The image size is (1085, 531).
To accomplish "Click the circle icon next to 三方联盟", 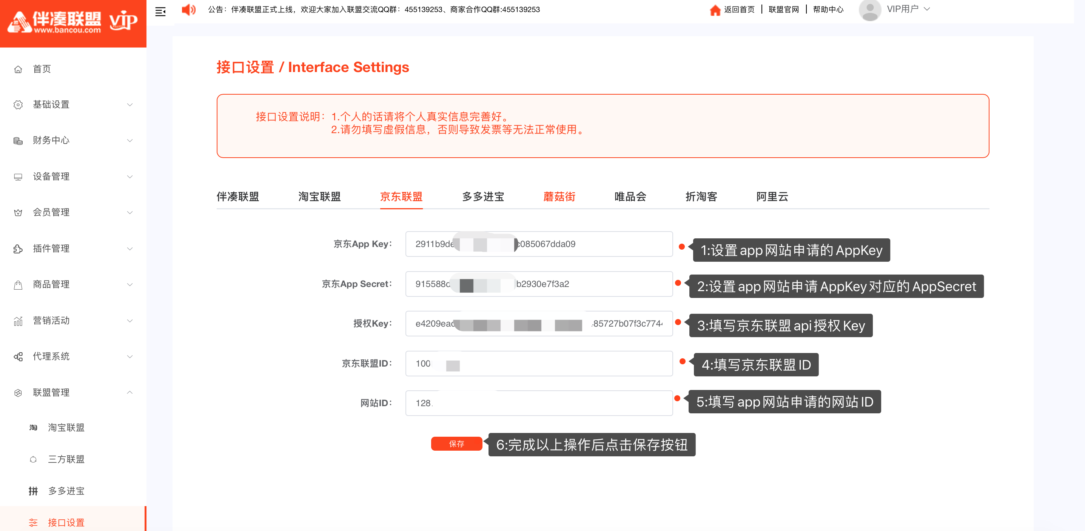I will tap(33, 459).
